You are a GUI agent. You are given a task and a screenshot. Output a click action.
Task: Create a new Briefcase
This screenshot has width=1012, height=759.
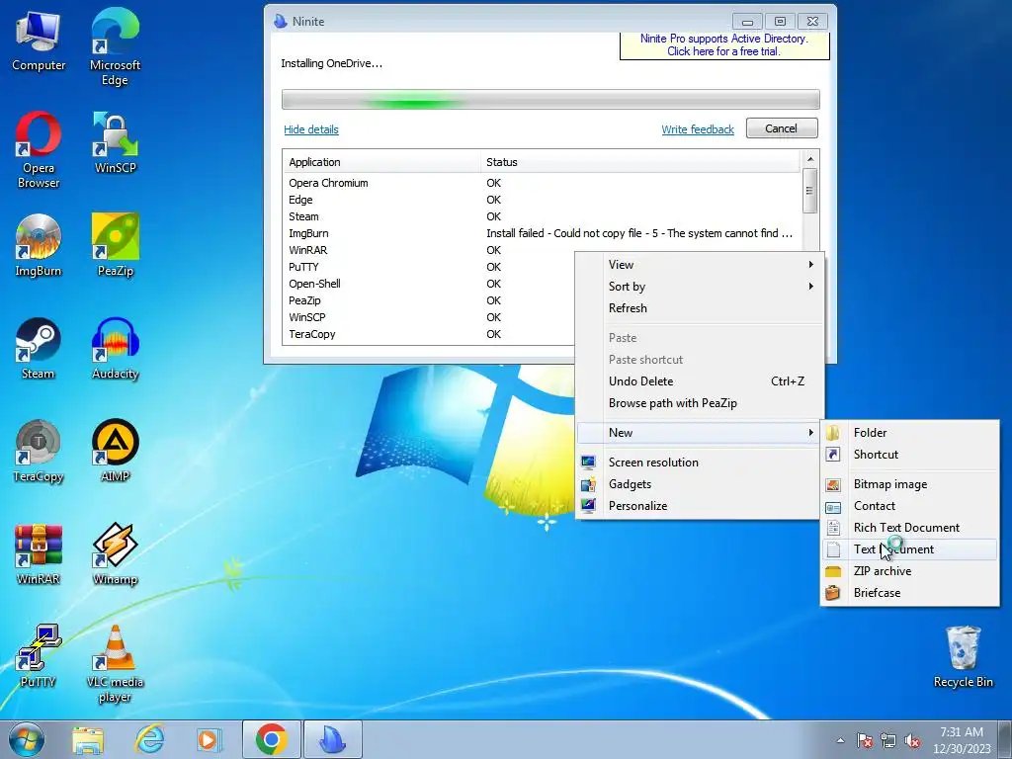[909, 593]
